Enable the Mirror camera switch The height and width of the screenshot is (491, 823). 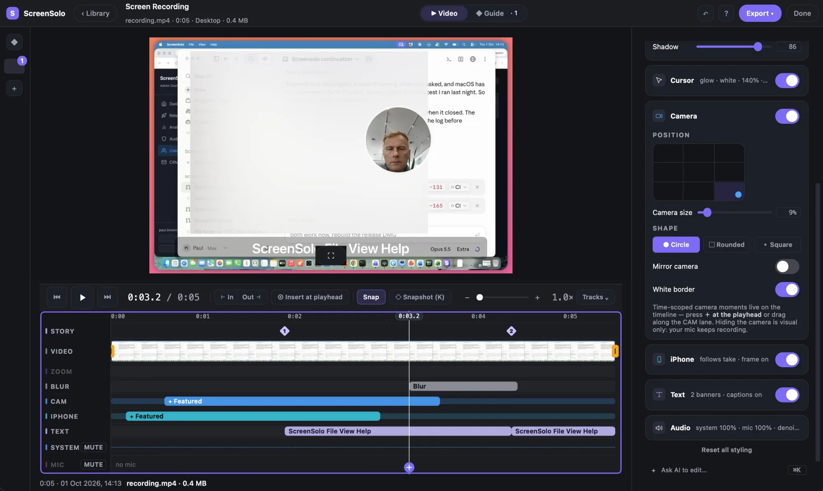(x=787, y=266)
